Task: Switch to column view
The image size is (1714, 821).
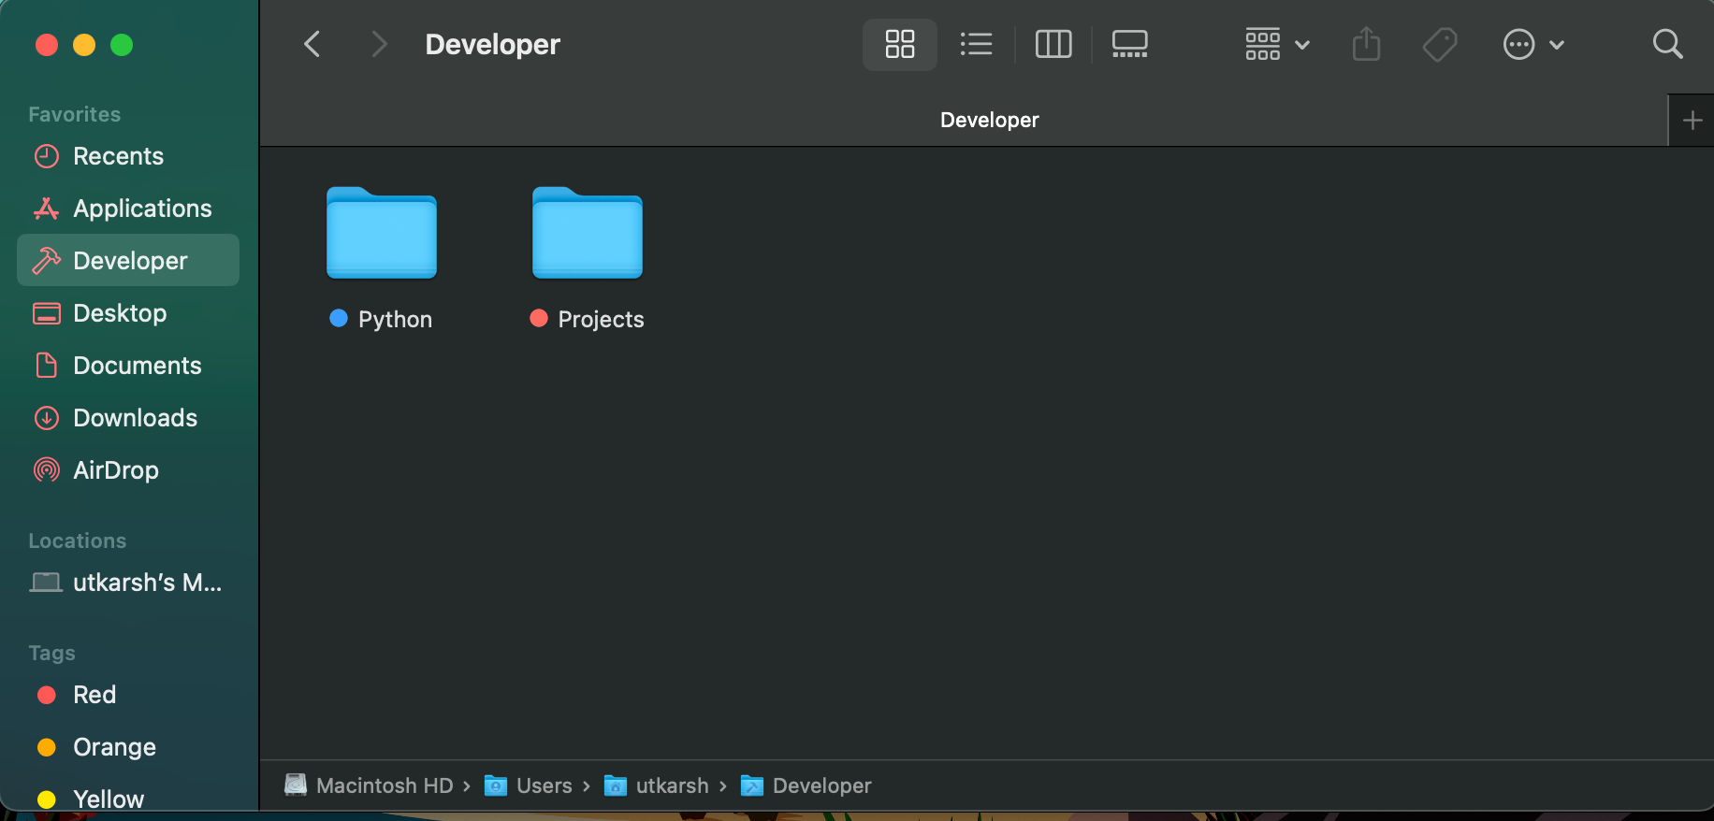Action: [1053, 44]
